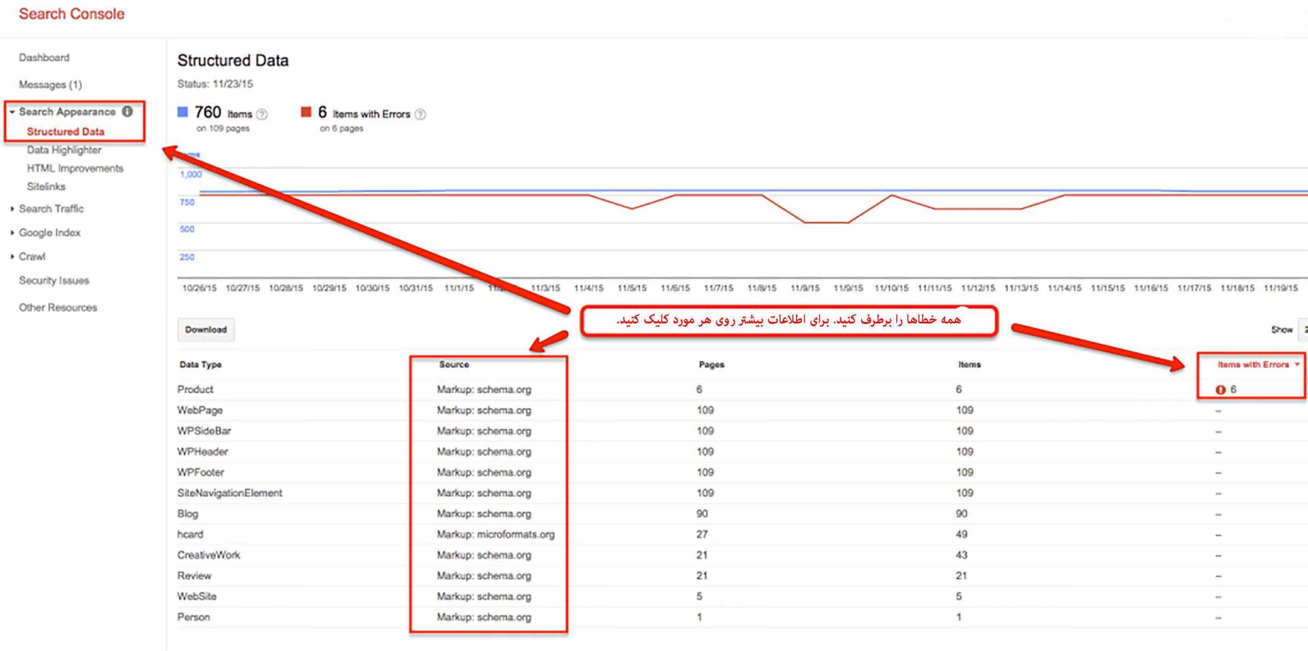This screenshot has width=1308, height=651.
Task: Click the help icon beside Items with Errors
Action: tap(420, 114)
